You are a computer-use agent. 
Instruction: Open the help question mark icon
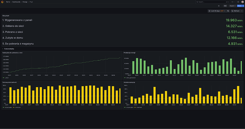[238, 2]
